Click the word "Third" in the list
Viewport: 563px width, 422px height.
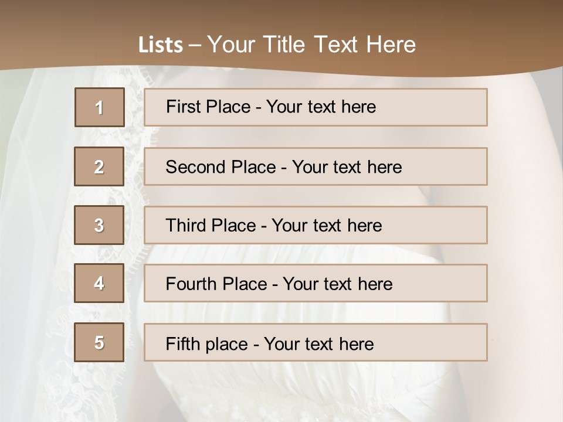(184, 226)
